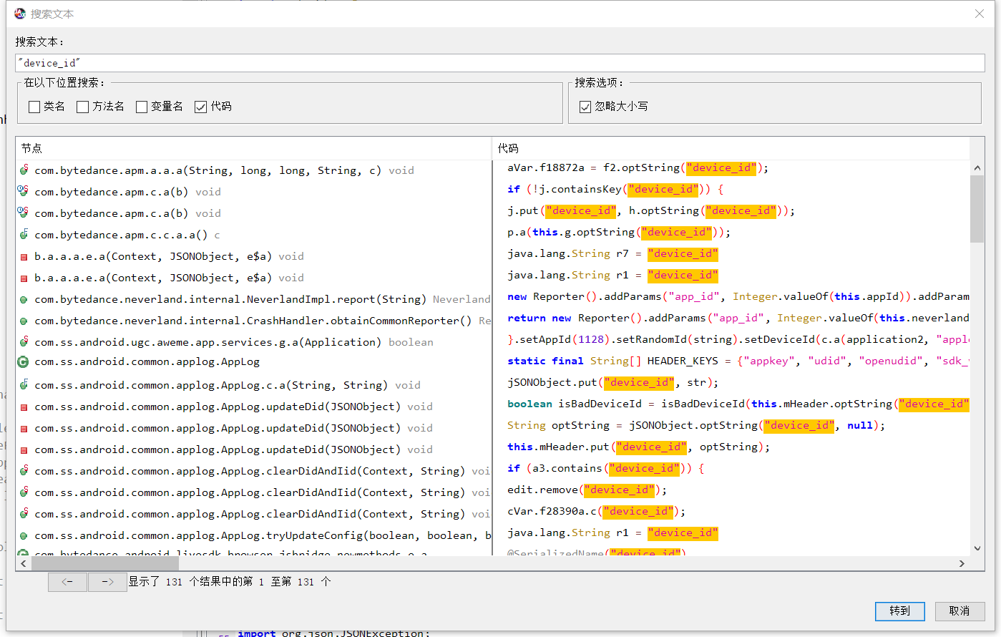
Task: Uncheck the 代码 (code) search checkbox
Action: (x=201, y=107)
